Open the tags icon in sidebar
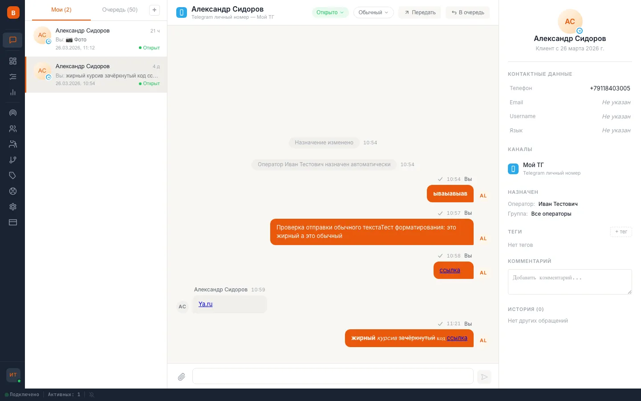This screenshot has height=401, width=641. click(x=13, y=176)
